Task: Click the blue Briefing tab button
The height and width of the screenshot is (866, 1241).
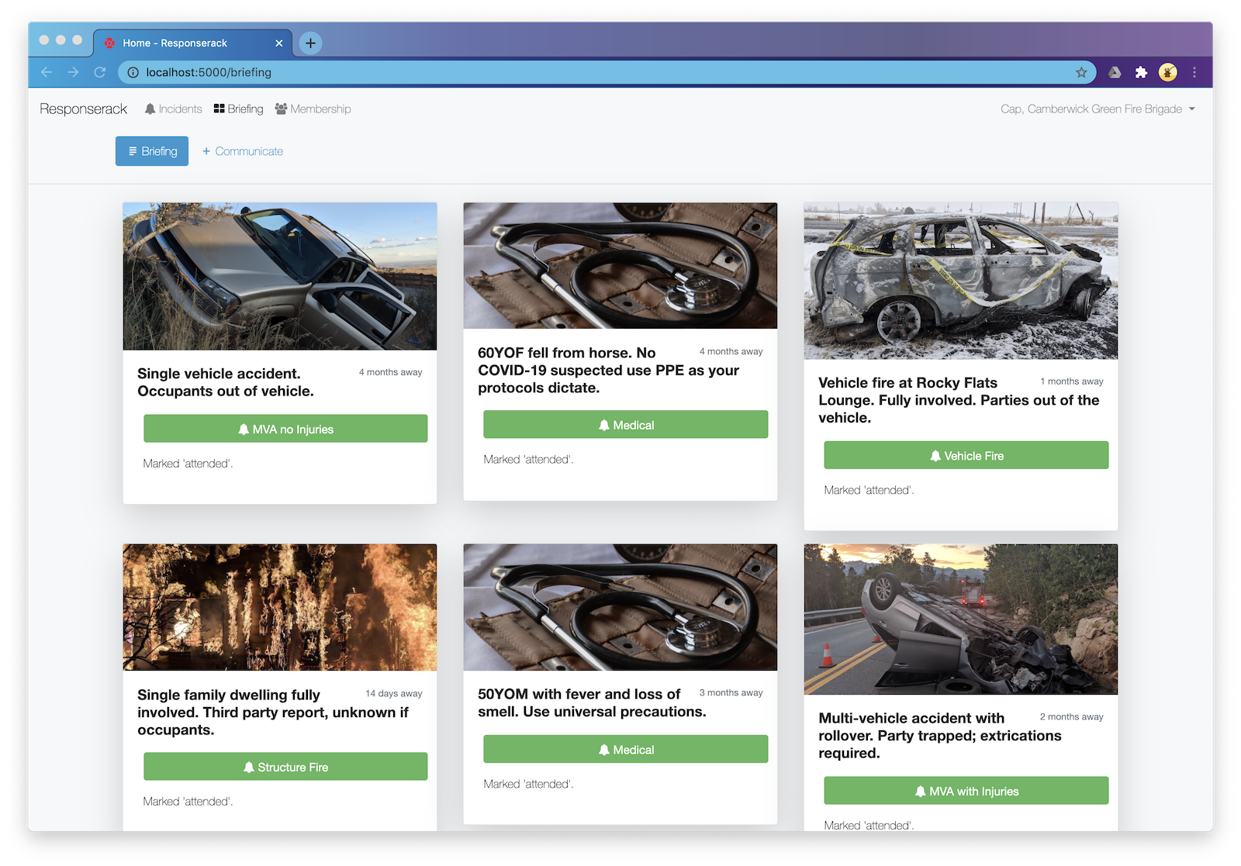Action: pos(152,151)
